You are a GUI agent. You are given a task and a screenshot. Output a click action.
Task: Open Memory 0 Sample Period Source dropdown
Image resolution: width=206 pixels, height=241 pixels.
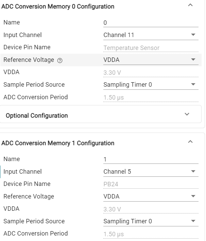click(x=150, y=85)
